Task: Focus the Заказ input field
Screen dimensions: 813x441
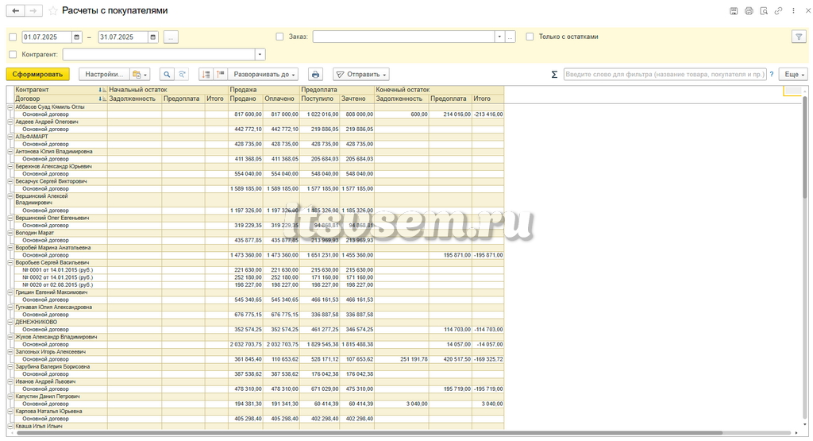Action: click(x=403, y=37)
